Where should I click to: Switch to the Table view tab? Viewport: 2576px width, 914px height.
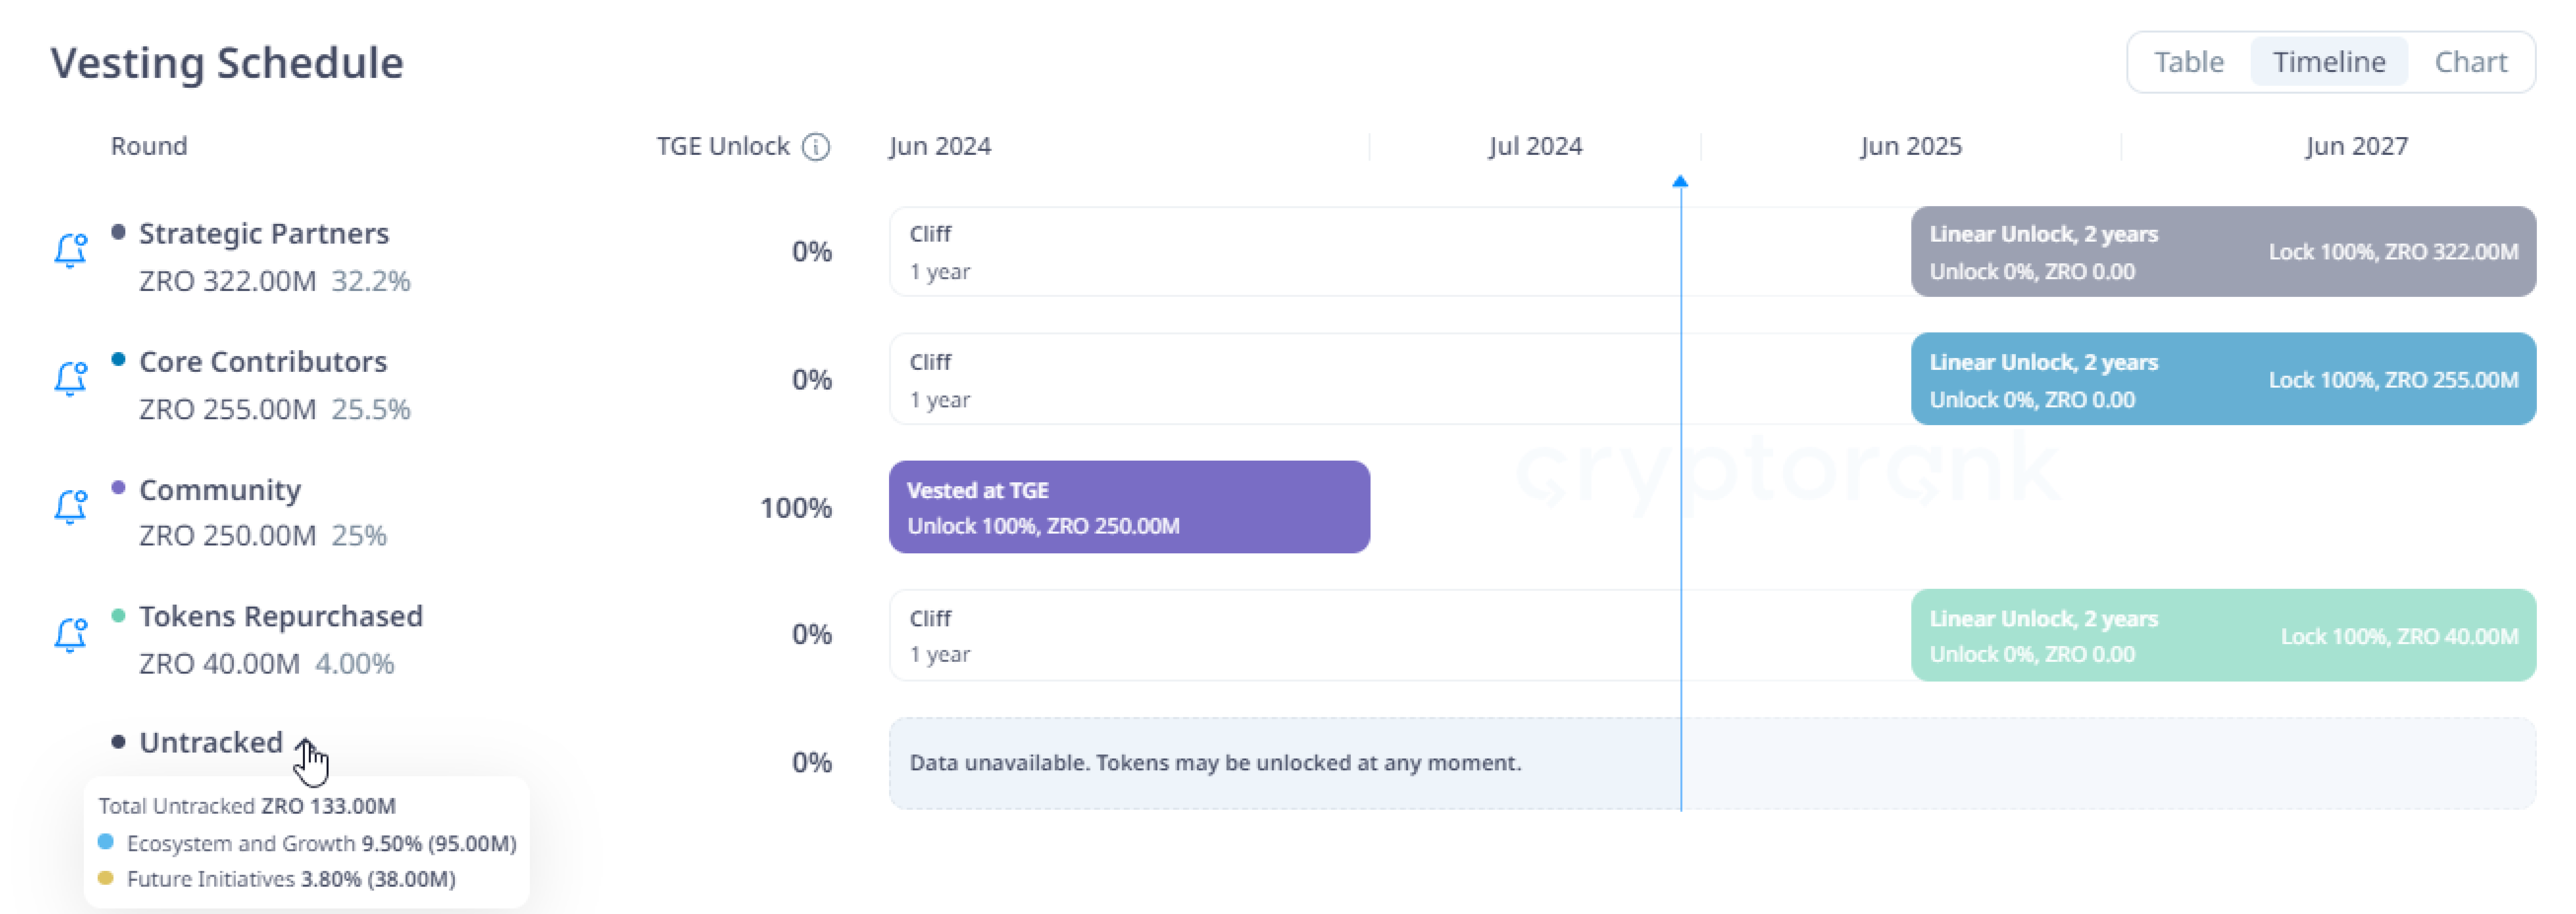pos(2188,62)
